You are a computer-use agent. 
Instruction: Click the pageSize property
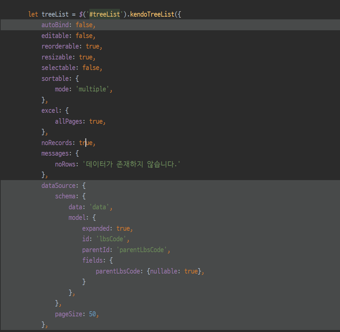(69, 314)
